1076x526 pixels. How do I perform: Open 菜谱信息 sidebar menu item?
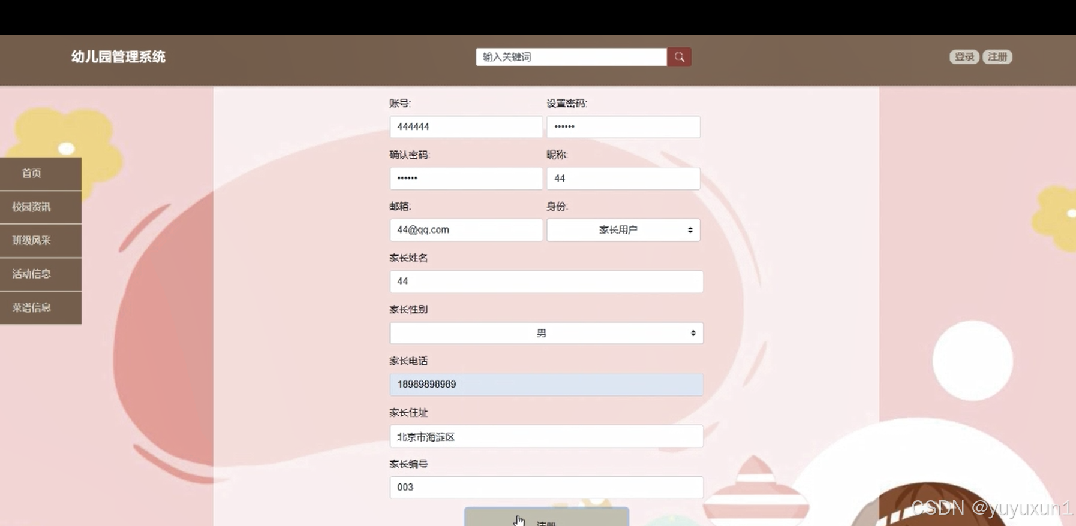tap(40, 308)
